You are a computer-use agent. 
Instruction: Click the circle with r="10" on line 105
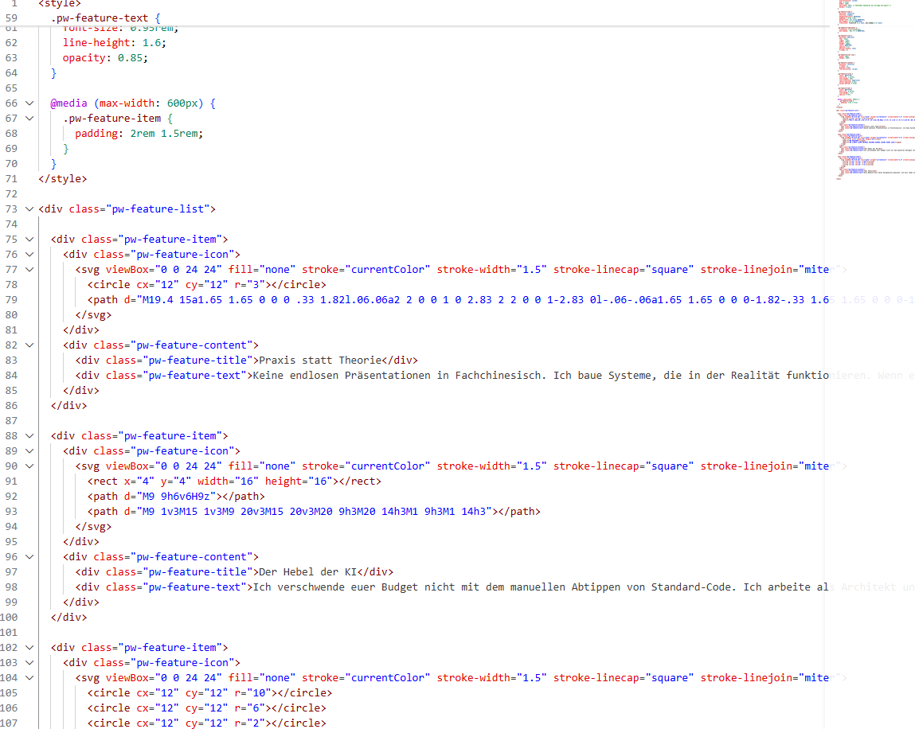point(209,693)
